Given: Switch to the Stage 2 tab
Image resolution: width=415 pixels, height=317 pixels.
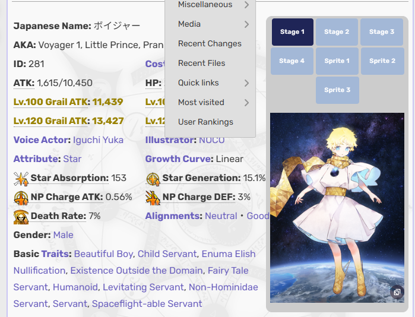Looking at the screenshot, I should (x=337, y=32).
